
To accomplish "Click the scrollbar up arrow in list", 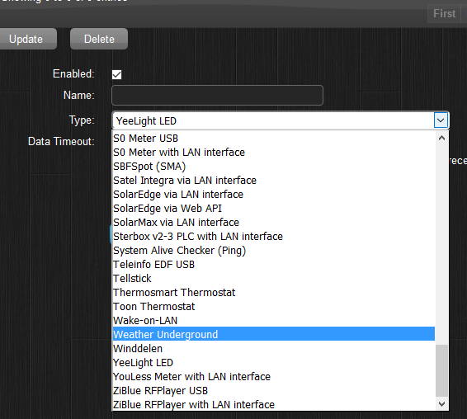I will pyautogui.click(x=442, y=138).
